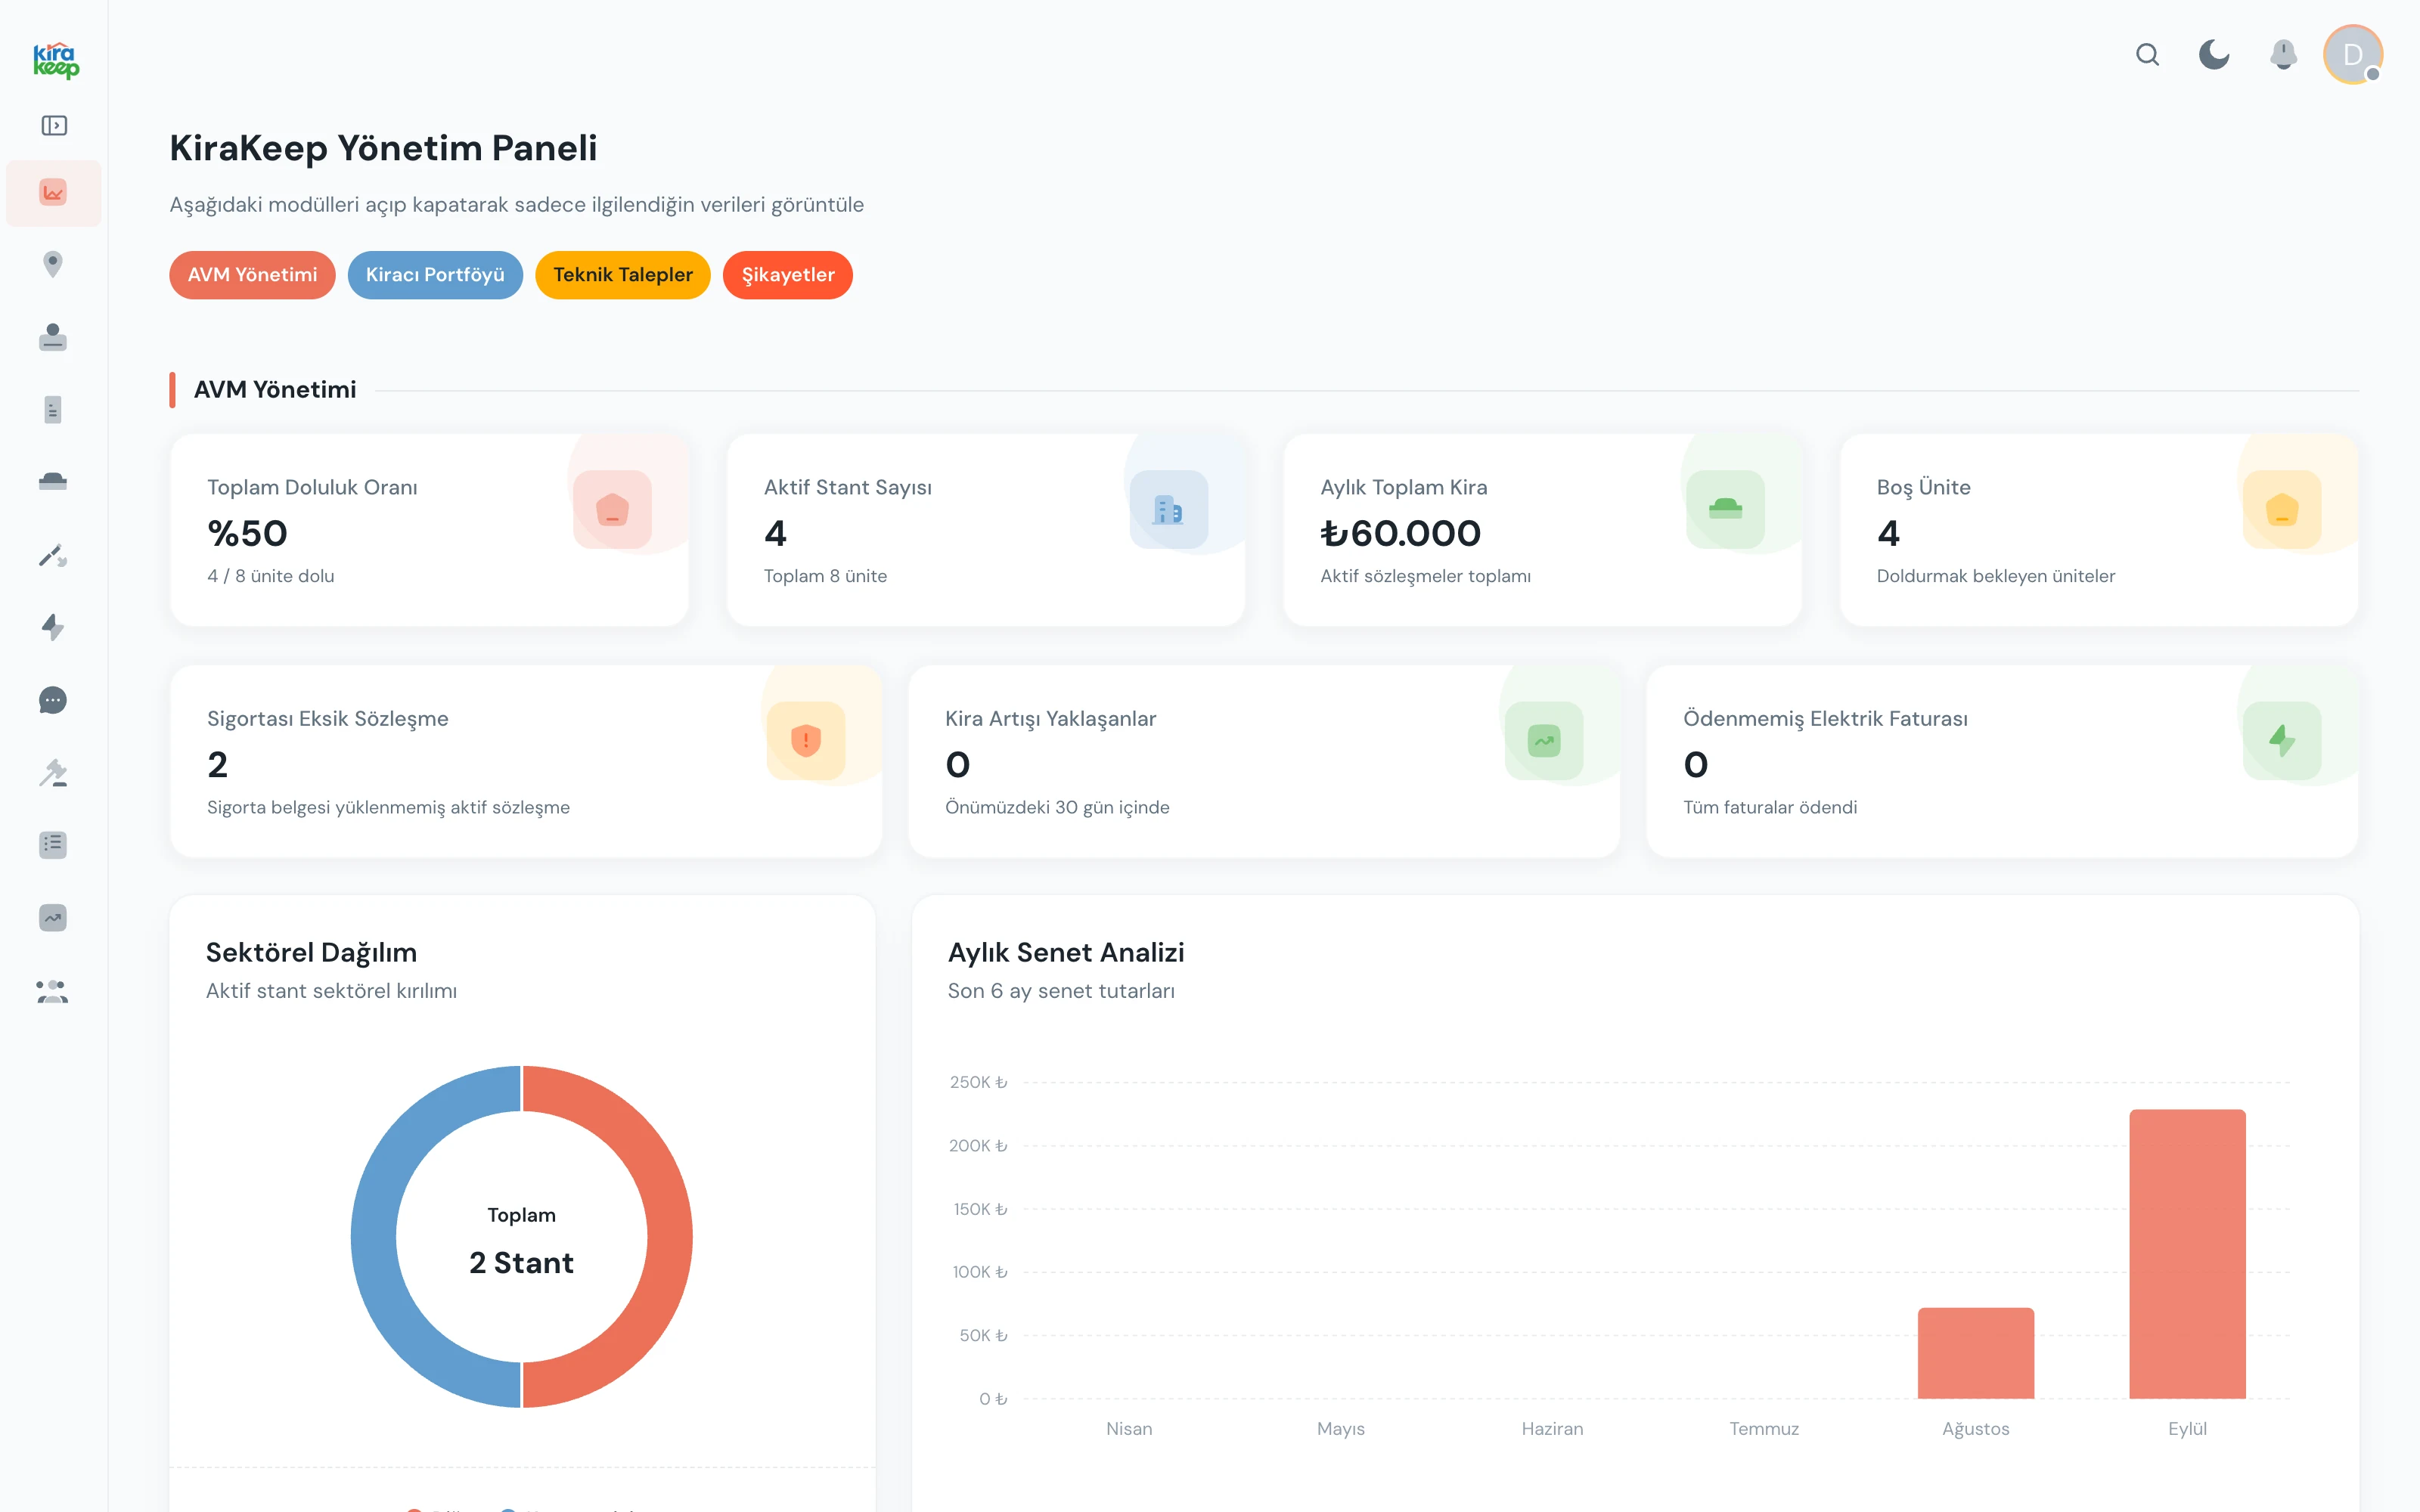Screen dimensions: 2420x1512
Task: Click the Ödenmemiş Elektrik Faturası bolt icon
Action: click(2282, 741)
